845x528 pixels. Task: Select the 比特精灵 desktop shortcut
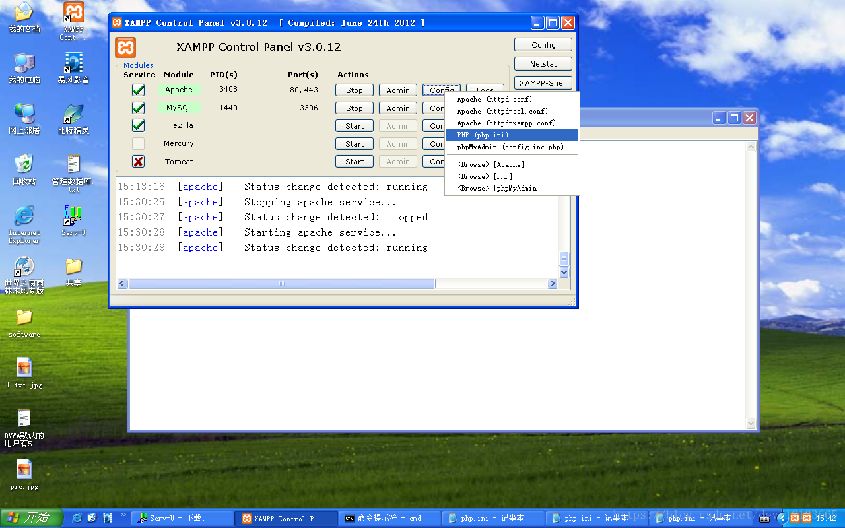[73, 119]
